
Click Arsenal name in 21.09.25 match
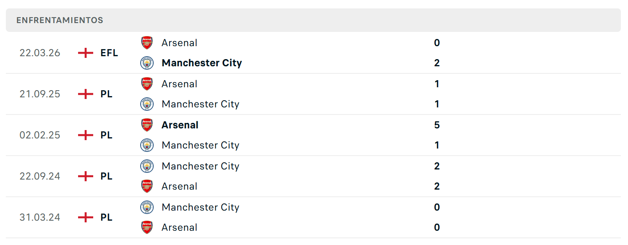point(180,84)
